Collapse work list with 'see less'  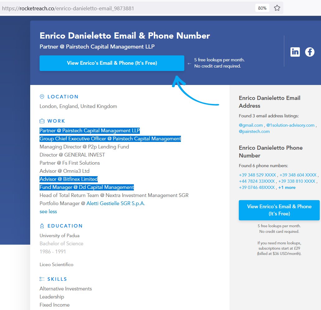pyautogui.click(x=48, y=212)
